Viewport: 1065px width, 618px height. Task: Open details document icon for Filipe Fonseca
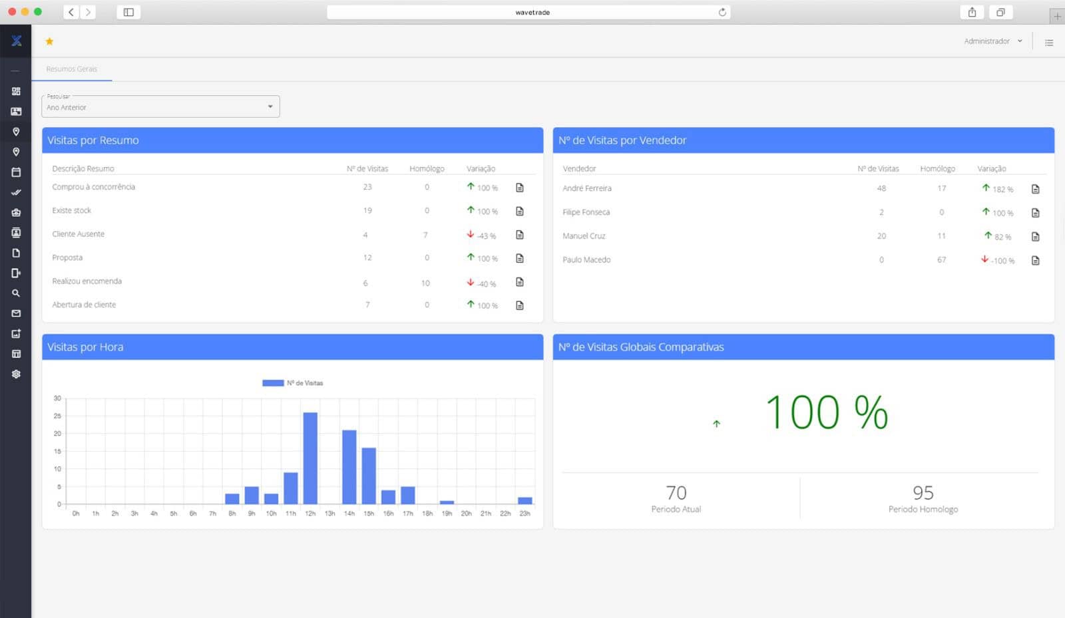coord(1035,213)
